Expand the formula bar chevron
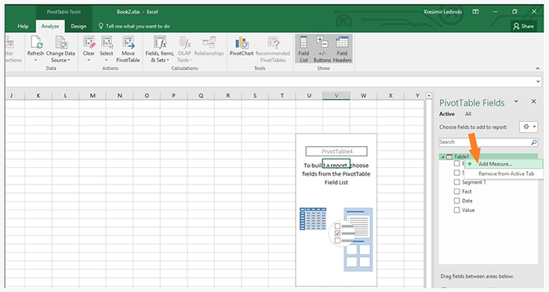549x292 pixels. tap(538, 82)
